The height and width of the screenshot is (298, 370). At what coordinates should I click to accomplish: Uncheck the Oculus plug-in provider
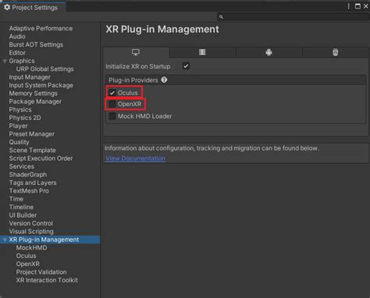click(112, 93)
